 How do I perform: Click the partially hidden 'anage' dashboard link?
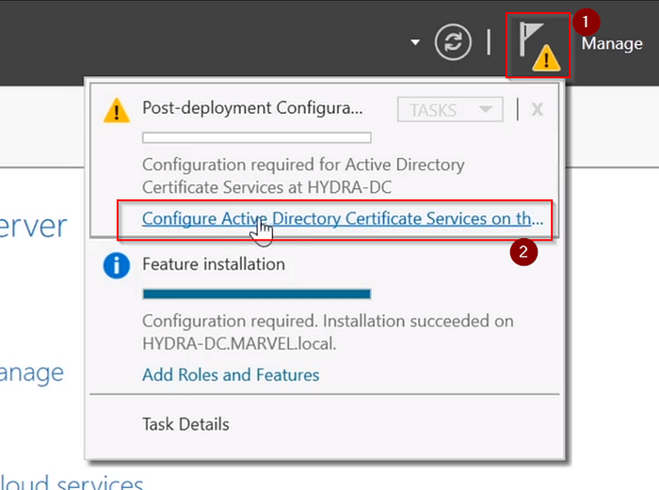(x=32, y=372)
